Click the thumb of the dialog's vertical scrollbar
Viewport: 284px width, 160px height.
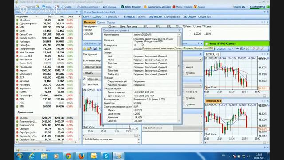[179, 66]
